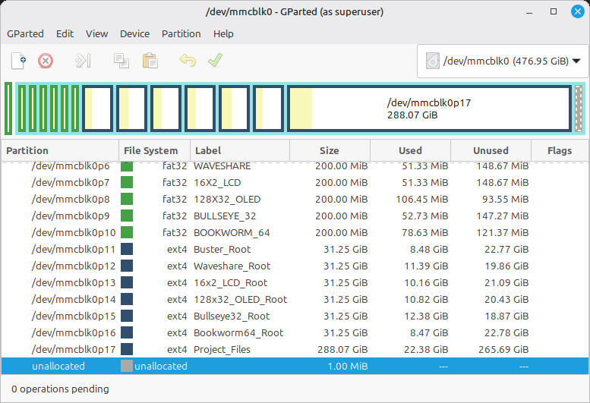Select the /dev/mmcblk0p16 row

tap(295, 332)
